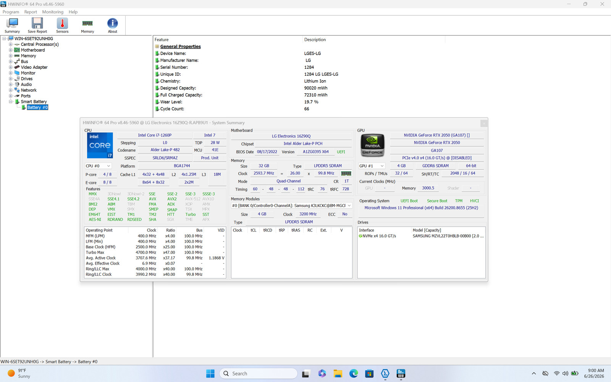
Task: Open the Summary toolbar icon
Action: point(12,26)
